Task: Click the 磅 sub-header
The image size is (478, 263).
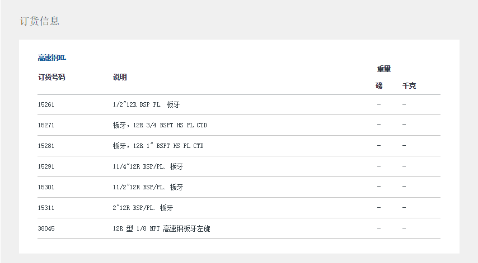Action: pyautogui.click(x=379, y=86)
